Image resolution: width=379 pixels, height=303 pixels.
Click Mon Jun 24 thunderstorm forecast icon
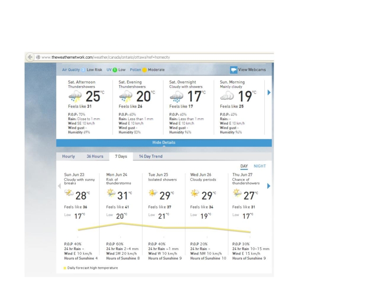(x=112, y=193)
